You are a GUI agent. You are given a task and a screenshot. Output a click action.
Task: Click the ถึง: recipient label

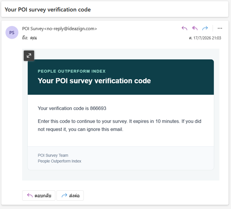tap(25, 38)
